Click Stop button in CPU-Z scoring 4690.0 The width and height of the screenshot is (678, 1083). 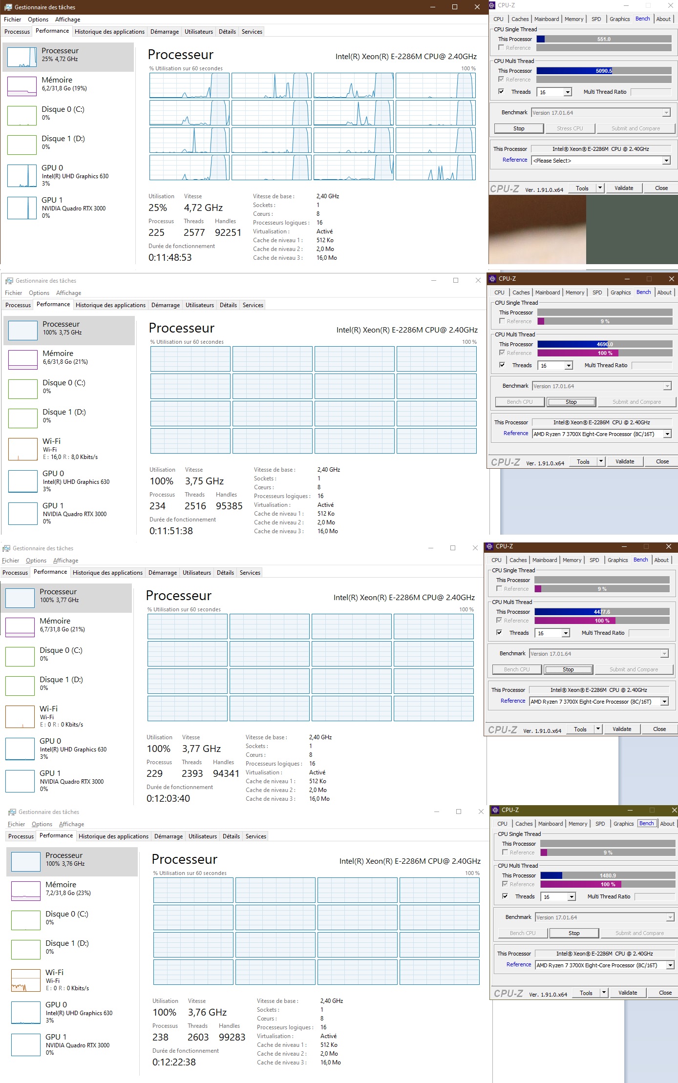[571, 402]
